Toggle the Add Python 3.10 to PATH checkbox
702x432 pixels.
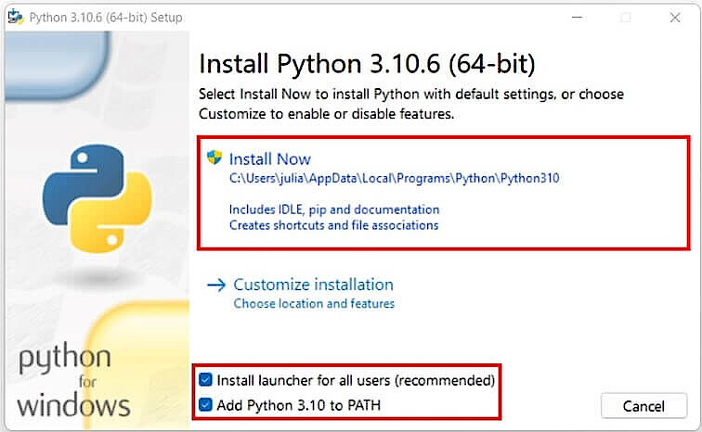click(205, 404)
